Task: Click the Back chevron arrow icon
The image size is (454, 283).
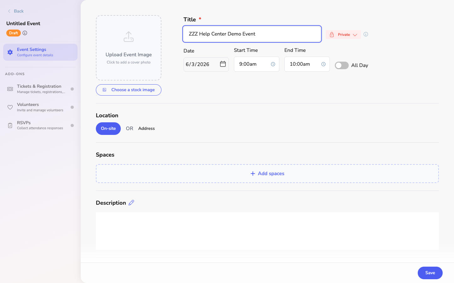Action: click(9, 11)
